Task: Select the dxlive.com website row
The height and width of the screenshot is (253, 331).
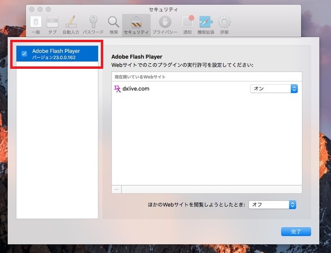Action: click(x=206, y=89)
